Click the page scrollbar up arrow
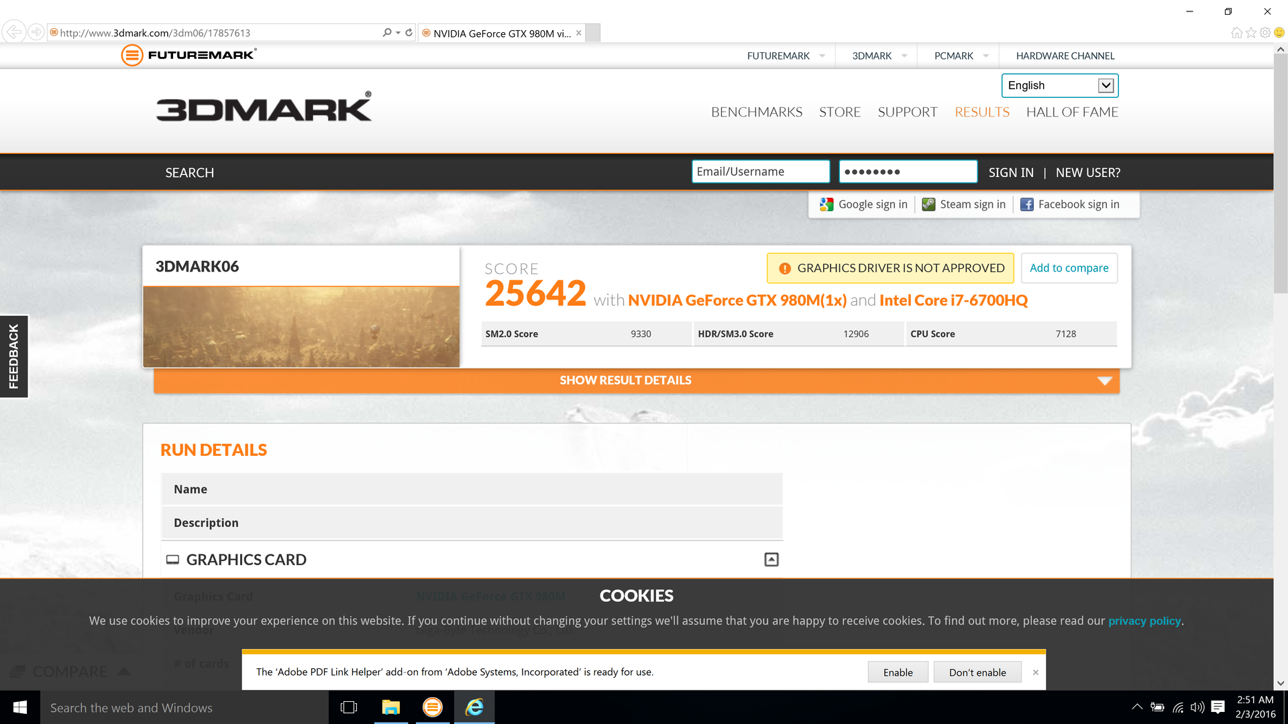The height and width of the screenshot is (724, 1288). coord(1280,49)
